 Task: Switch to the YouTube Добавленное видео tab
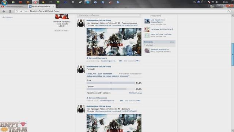tap(14, 7)
